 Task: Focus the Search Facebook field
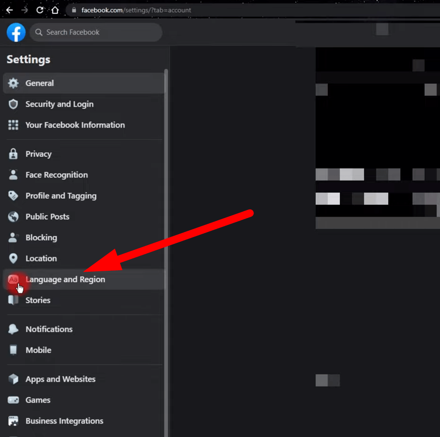[x=96, y=32]
